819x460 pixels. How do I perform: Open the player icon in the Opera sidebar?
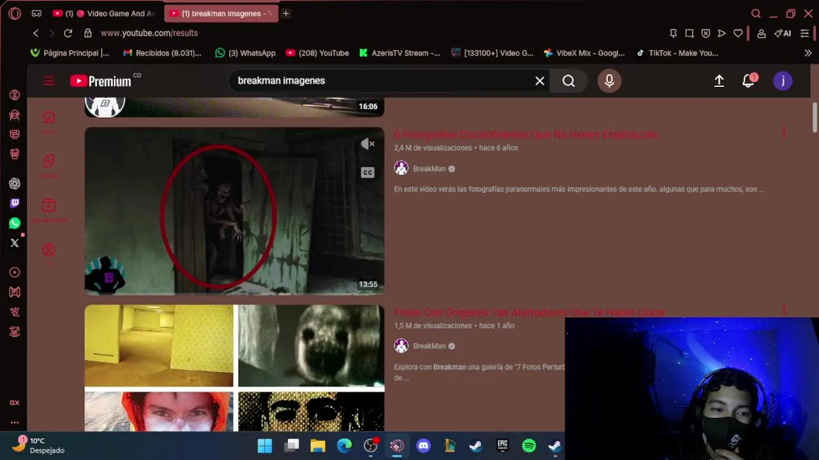[15, 272]
